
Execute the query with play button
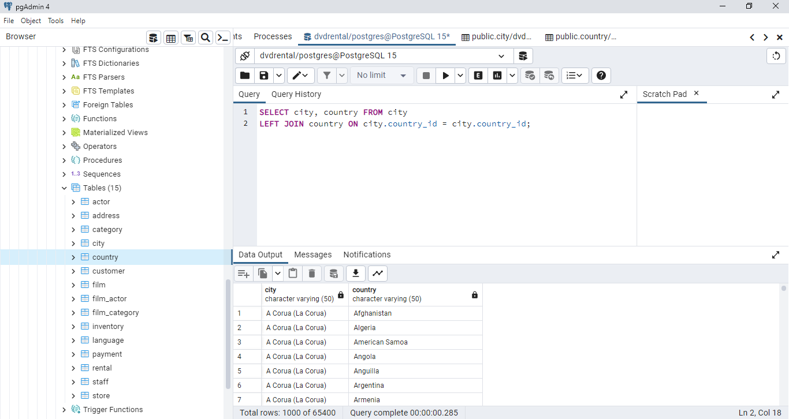445,76
